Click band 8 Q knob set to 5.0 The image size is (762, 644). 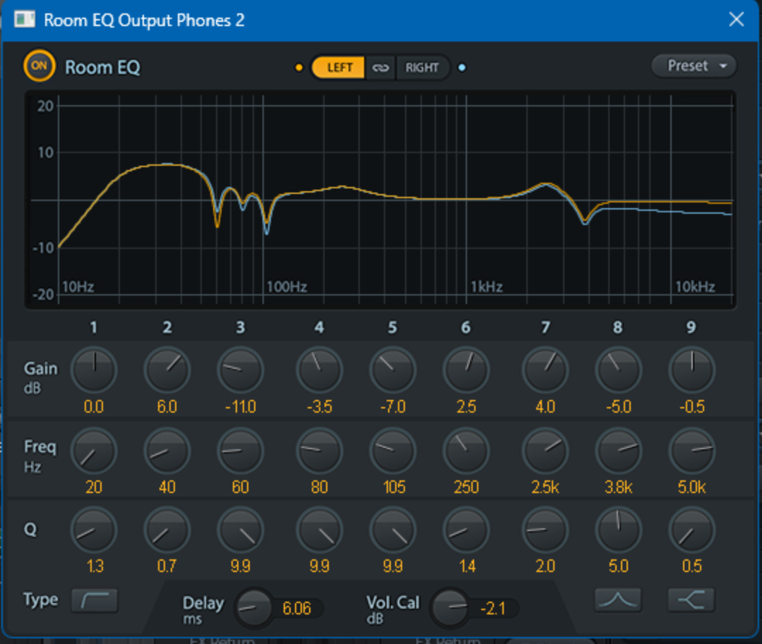tap(619, 530)
